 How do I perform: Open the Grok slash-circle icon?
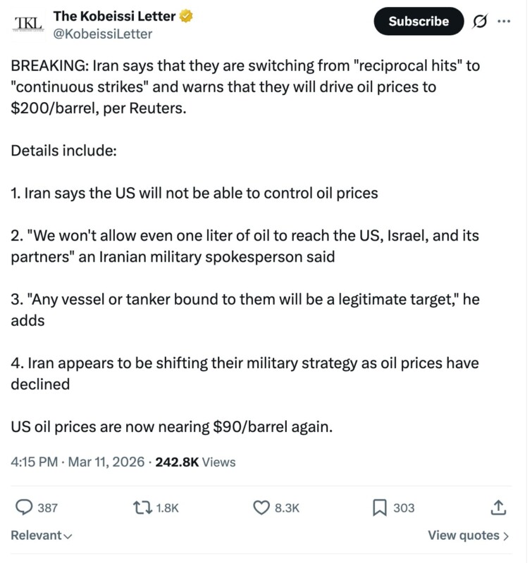pyautogui.click(x=481, y=21)
